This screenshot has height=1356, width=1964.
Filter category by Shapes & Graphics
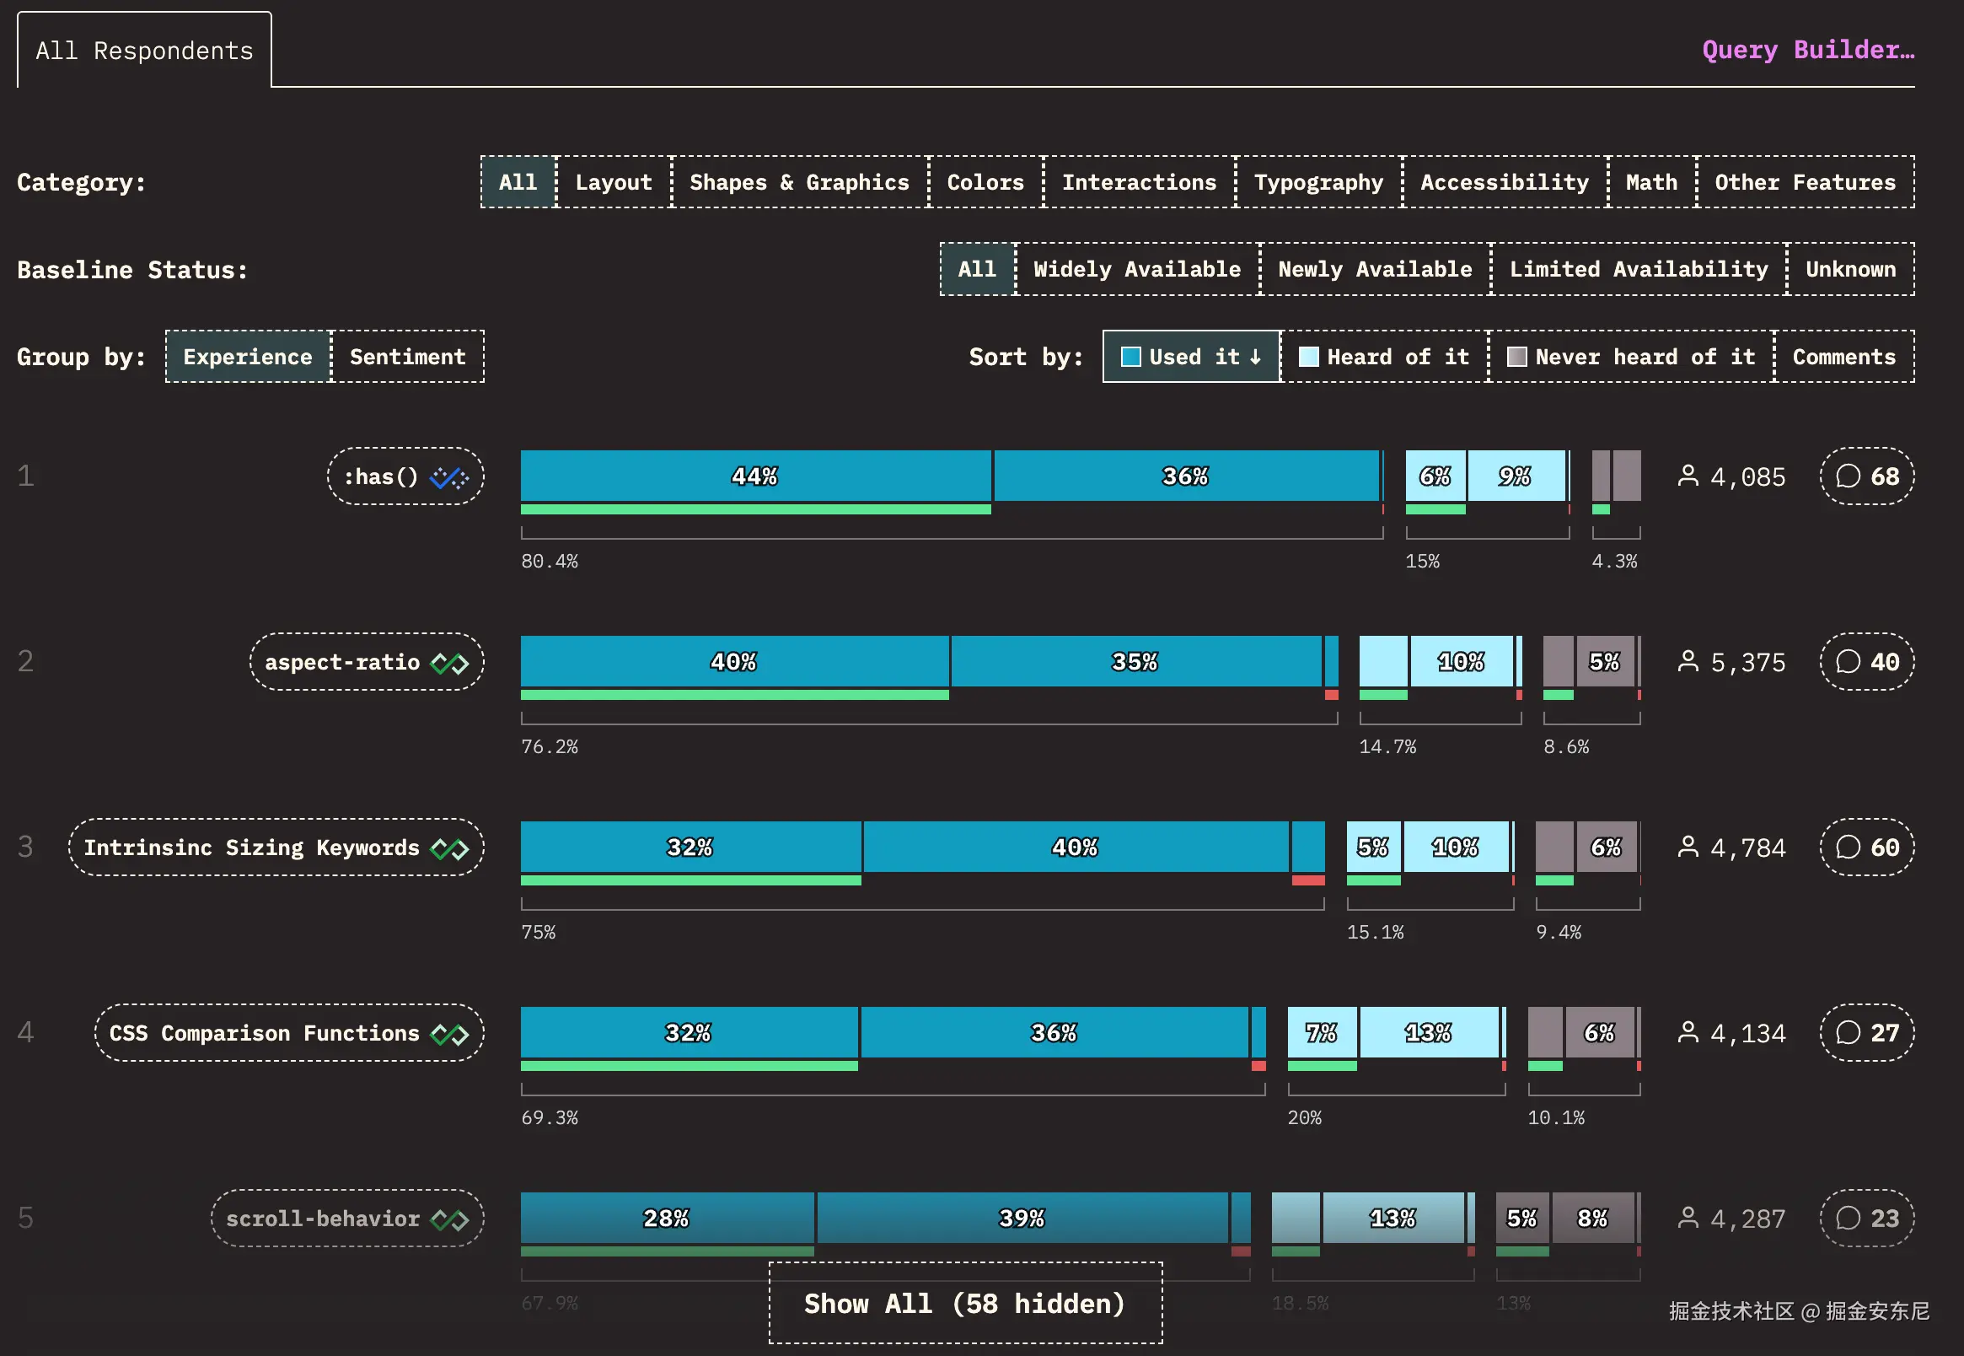coord(799,183)
